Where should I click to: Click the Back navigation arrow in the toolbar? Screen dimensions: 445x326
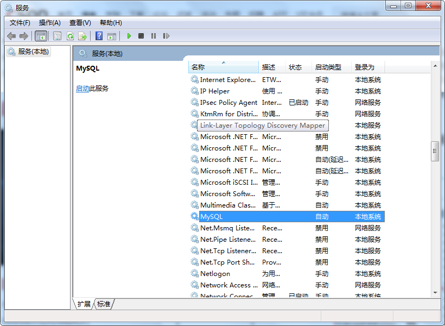click(11, 36)
